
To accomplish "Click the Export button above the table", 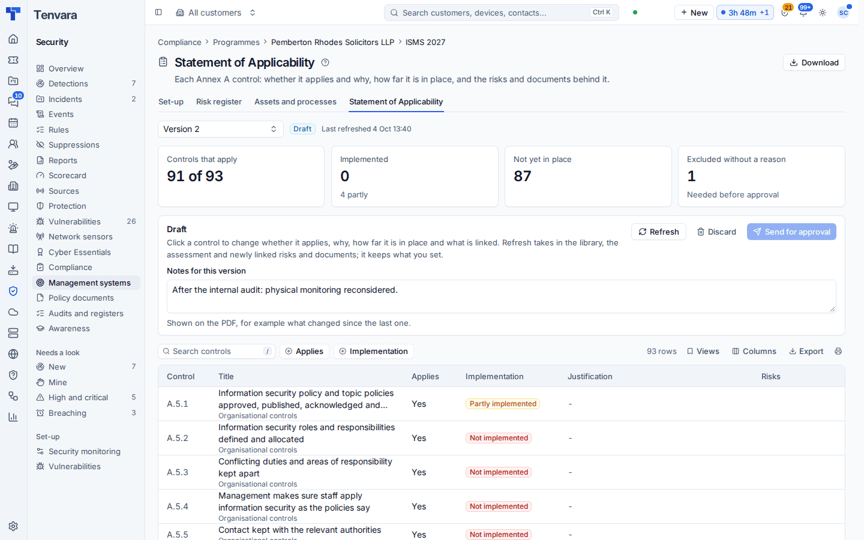I will click(x=806, y=352).
